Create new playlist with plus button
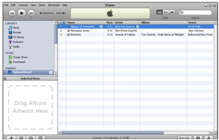Screen dimensions: 219x140 click(x=11, y=138)
